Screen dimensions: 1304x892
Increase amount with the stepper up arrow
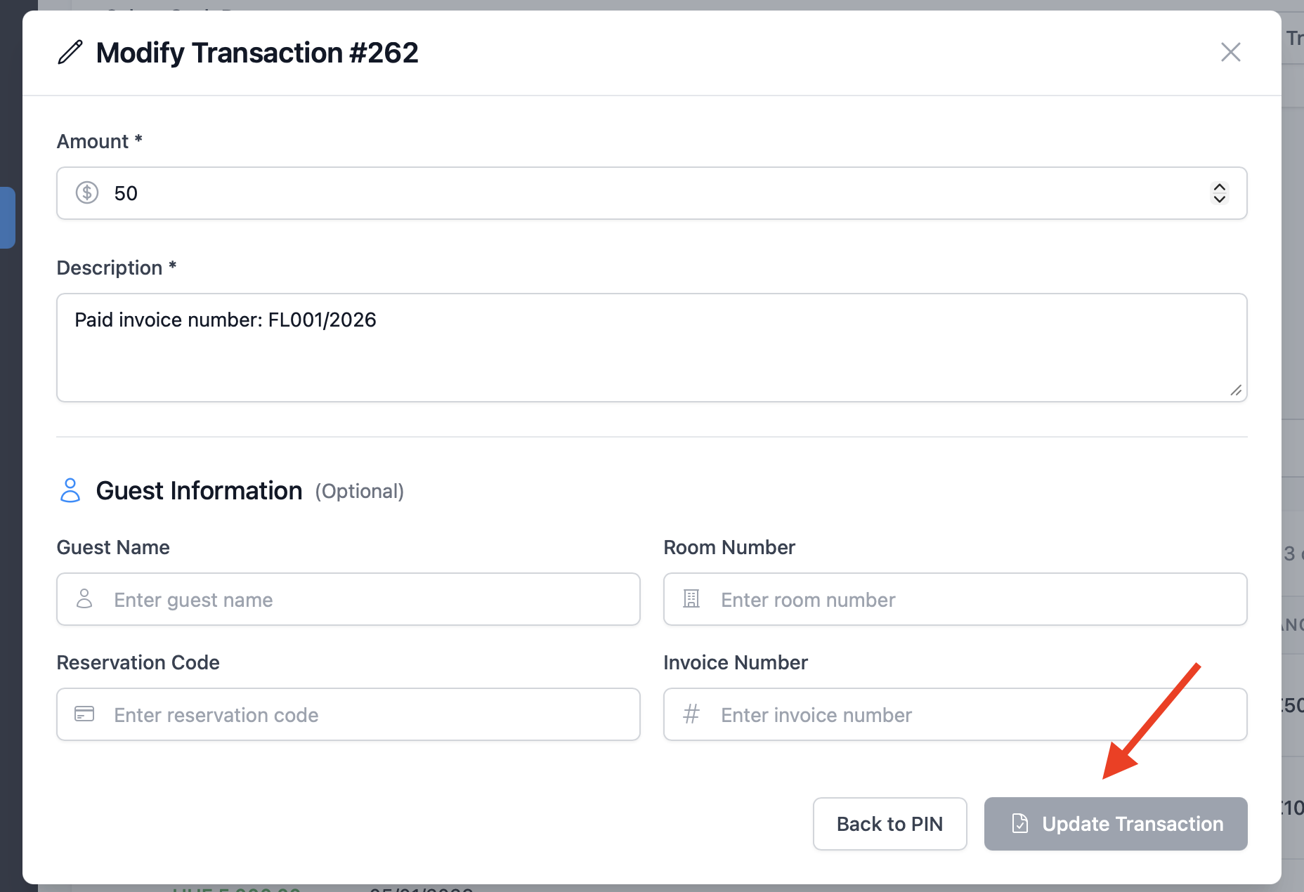(x=1220, y=187)
